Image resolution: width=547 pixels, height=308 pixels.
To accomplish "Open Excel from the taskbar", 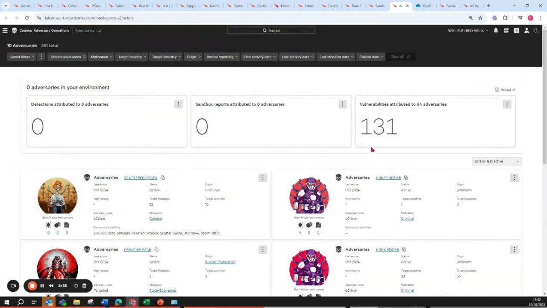I will (146, 302).
